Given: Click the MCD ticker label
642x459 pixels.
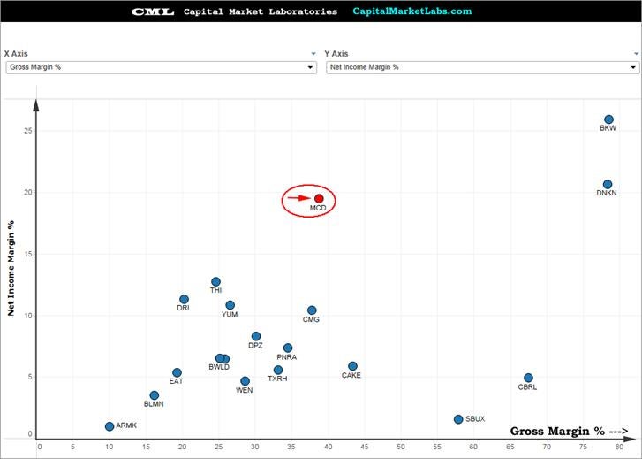Looking at the screenshot, I should (318, 208).
